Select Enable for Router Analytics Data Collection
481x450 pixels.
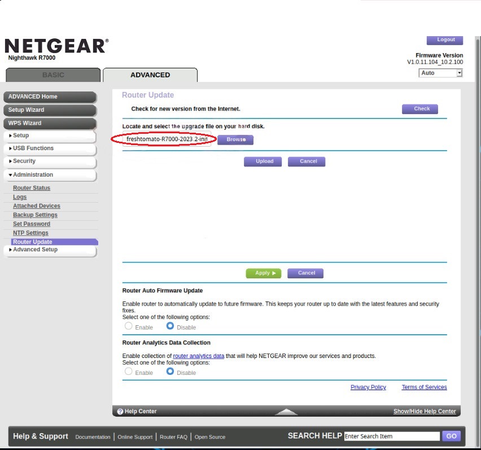point(129,371)
